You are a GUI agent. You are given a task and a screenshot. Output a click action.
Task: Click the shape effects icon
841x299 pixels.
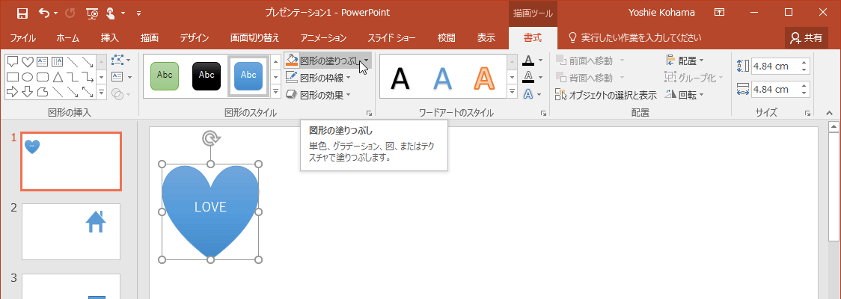coord(291,95)
